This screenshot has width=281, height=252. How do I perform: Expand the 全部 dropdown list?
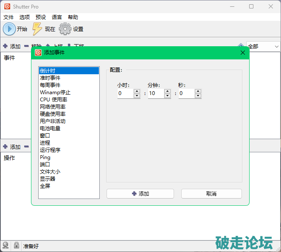[x=276, y=46]
